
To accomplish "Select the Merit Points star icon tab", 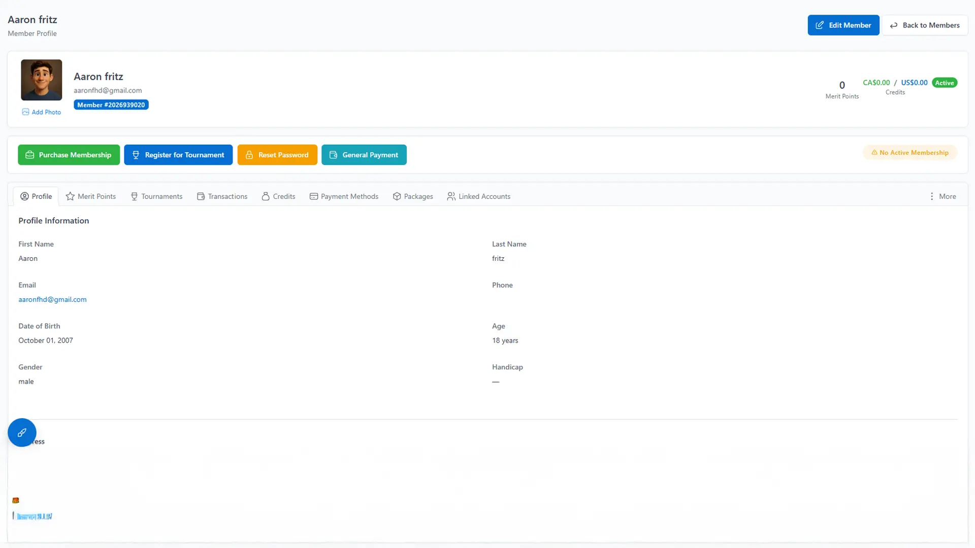I will 70,196.
